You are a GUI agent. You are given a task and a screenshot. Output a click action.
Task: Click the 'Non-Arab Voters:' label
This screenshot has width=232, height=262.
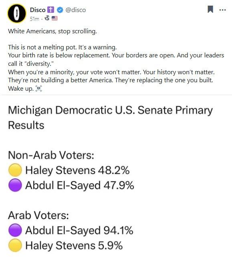point(51,155)
